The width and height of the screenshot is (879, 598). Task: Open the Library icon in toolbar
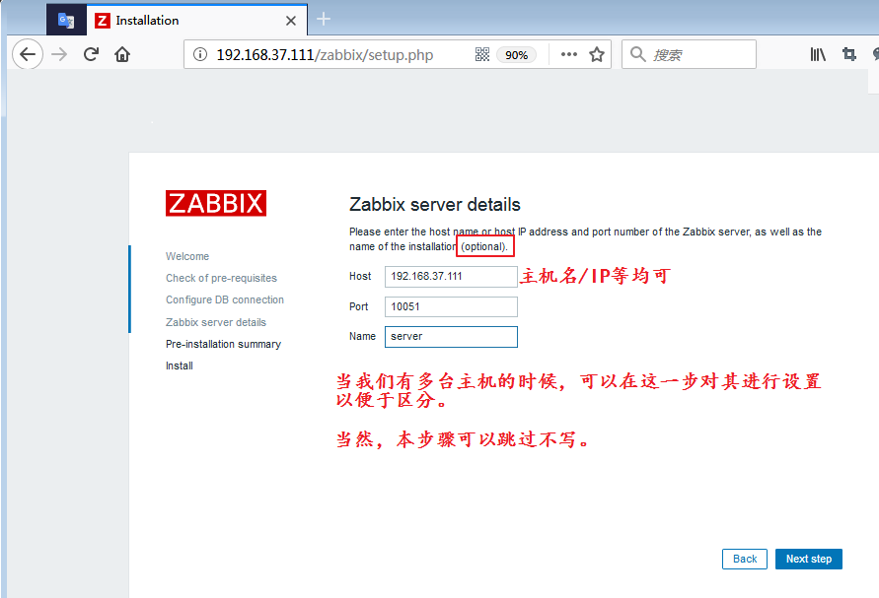(818, 55)
